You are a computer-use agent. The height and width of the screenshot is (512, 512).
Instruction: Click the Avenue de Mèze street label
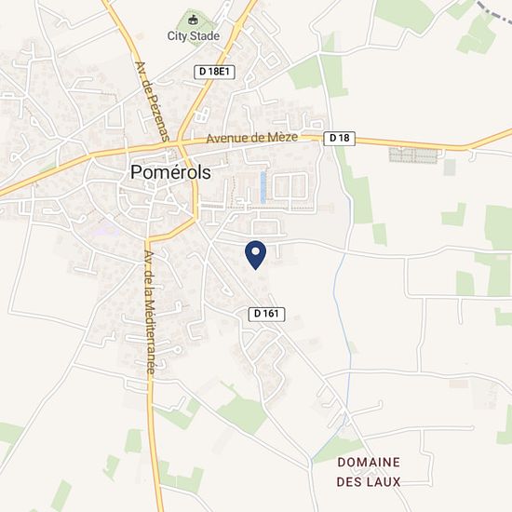point(252,138)
